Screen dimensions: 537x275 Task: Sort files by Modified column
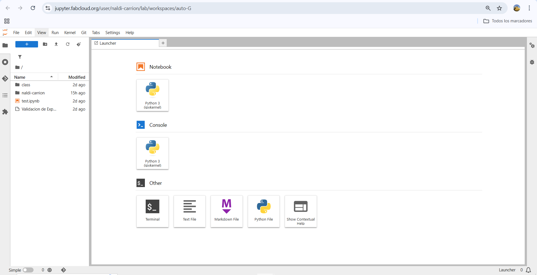pyautogui.click(x=76, y=77)
